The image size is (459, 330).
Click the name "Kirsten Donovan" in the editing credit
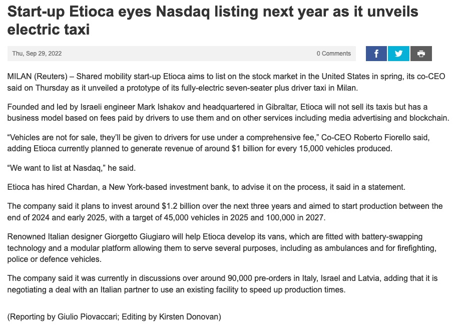coord(189,317)
